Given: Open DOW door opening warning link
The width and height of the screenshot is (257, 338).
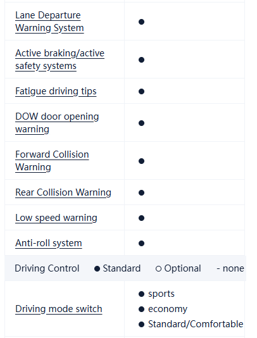Looking at the screenshot, I should coord(57,123).
